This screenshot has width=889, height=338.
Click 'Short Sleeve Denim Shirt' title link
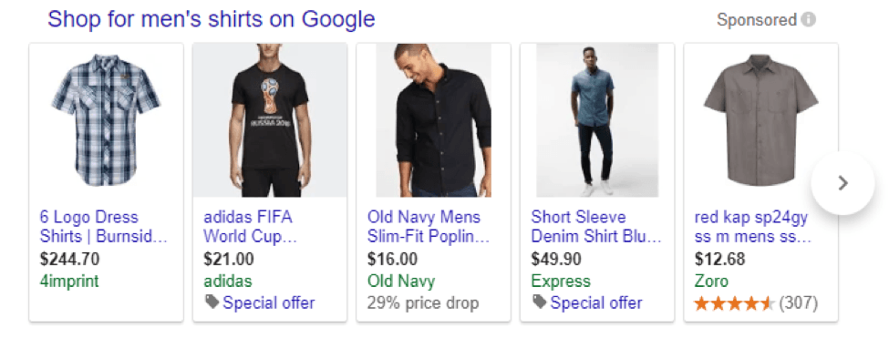[596, 227]
